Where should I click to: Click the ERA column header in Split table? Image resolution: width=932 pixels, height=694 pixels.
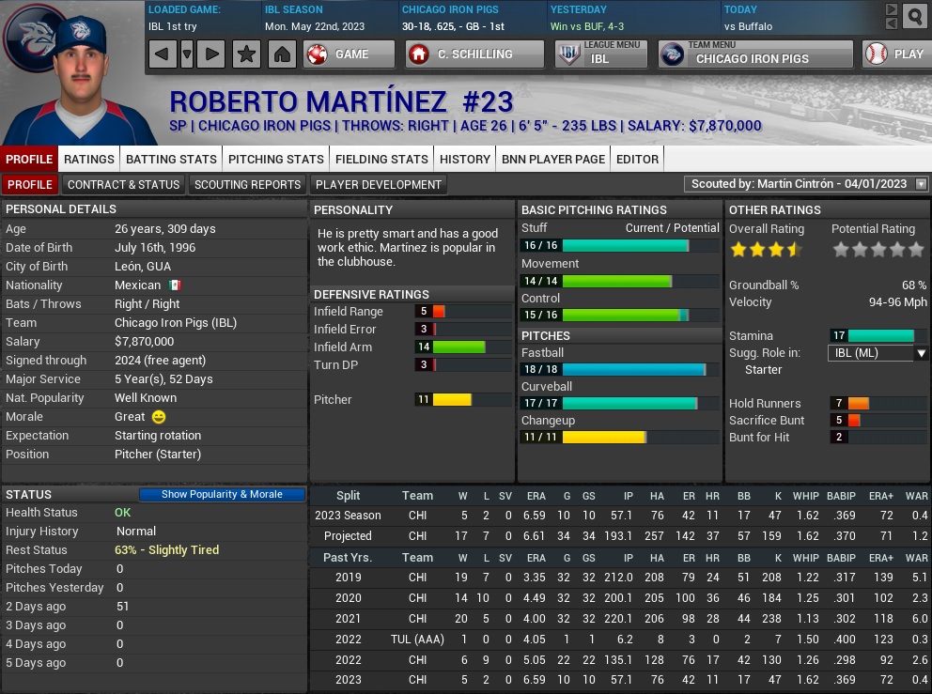536,496
